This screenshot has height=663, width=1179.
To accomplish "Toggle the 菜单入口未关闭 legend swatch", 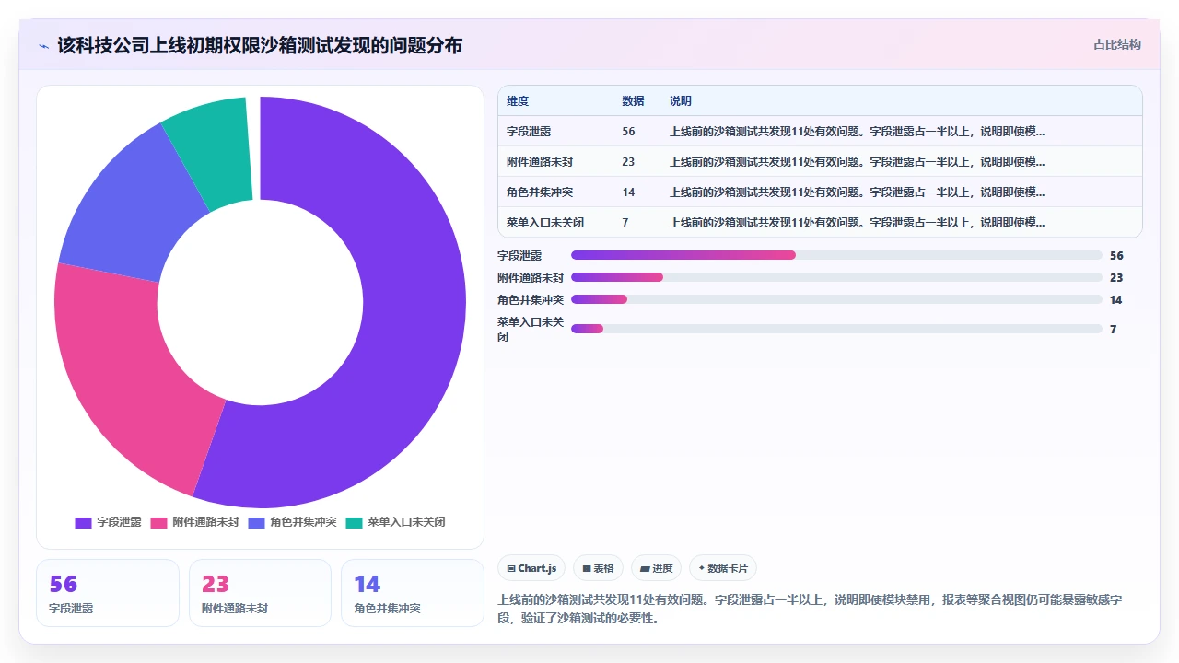I will (354, 522).
